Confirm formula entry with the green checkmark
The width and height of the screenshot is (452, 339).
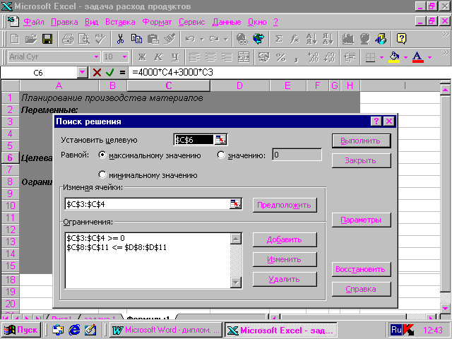(110, 72)
